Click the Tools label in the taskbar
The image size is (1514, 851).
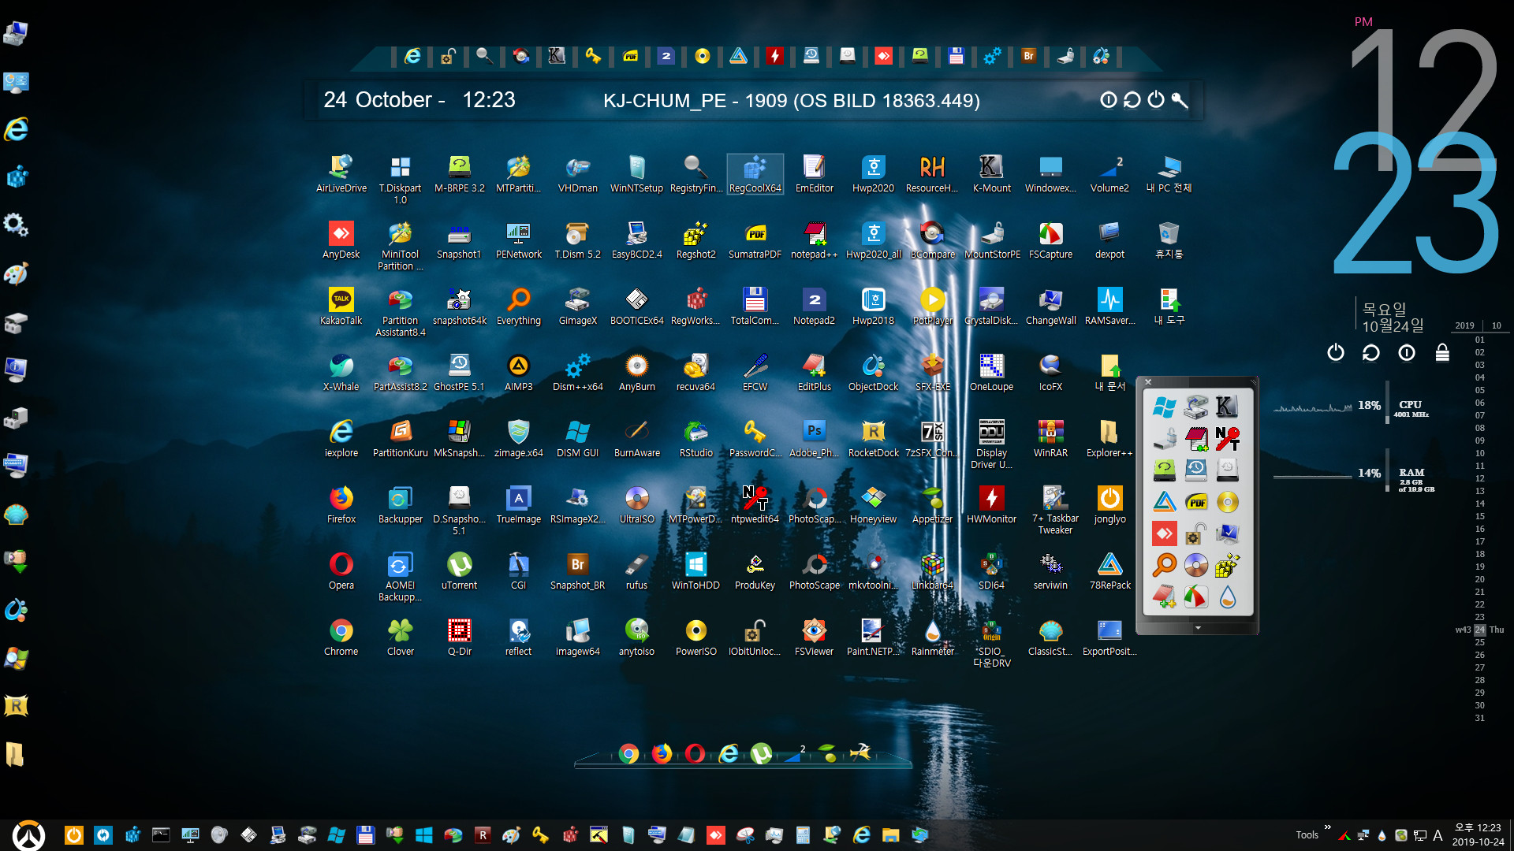(x=1307, y=835)
